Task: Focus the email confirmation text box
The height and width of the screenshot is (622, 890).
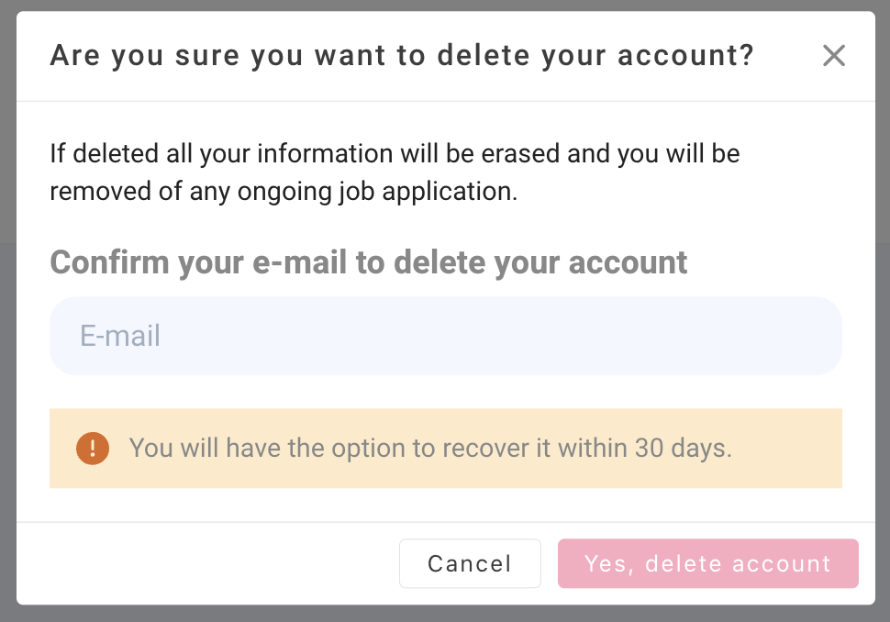Action: coord(445,336)
